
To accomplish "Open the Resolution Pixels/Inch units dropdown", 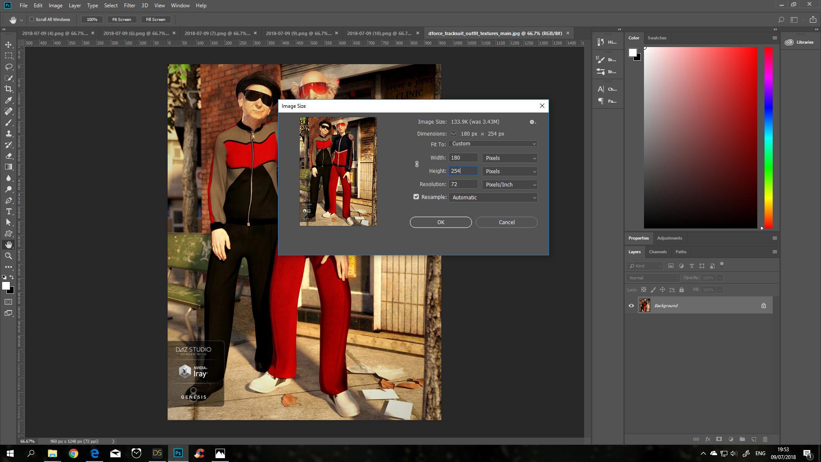I will [x=509, y=184].
